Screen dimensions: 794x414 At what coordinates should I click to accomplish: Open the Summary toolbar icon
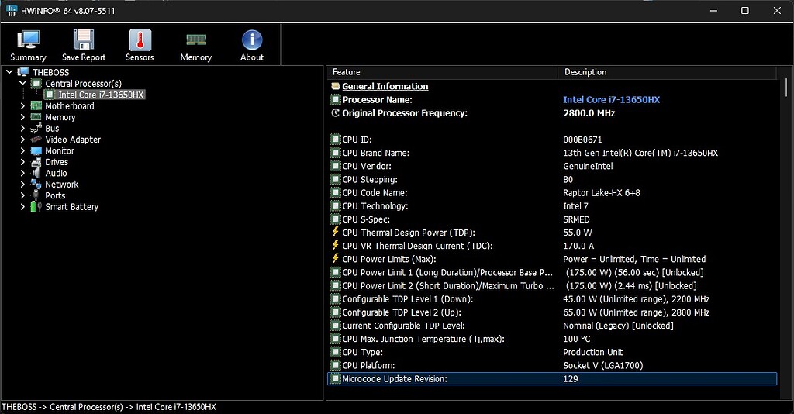[x=29, y=40]
